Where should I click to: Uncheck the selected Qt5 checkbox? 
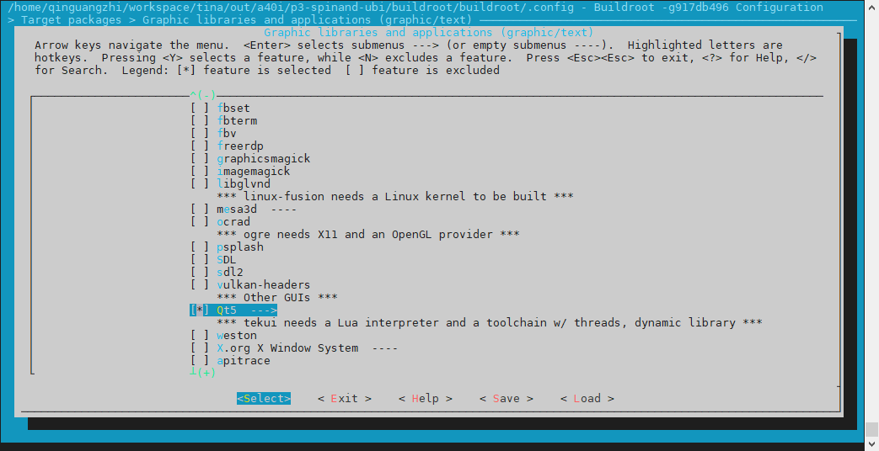[200, 310]
